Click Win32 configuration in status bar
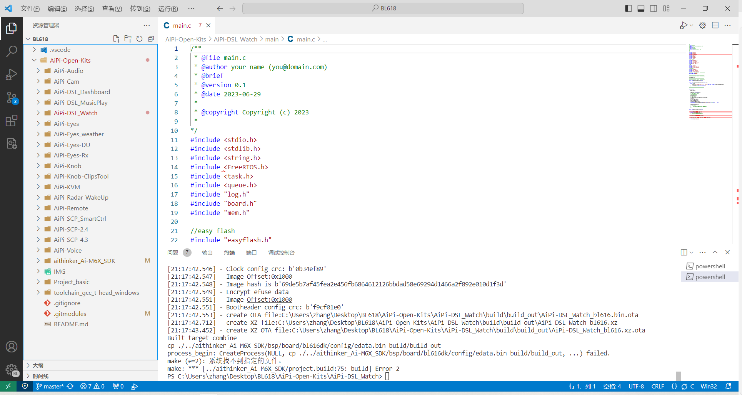 coord(709,386)
